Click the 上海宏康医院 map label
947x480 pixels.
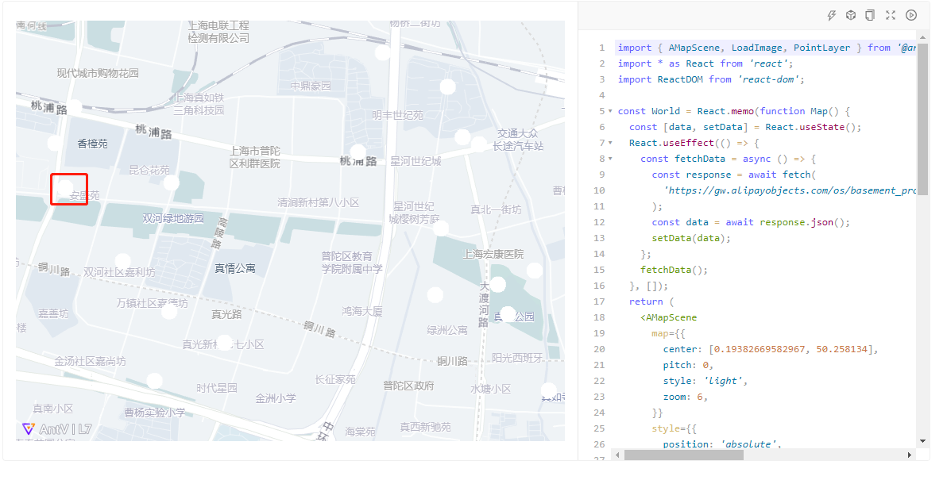click(x=493, y=255)
